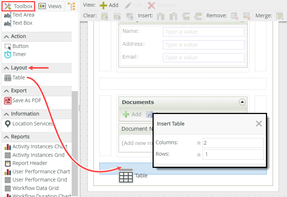The image size is (287, 197).
Task: Select the Table layout control in toolbox
Action: (x=15, y=78)
